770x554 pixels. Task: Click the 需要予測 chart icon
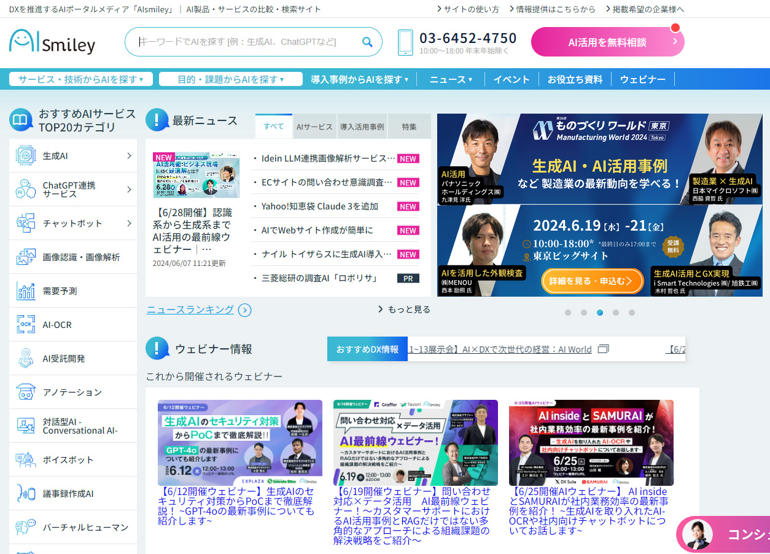[x=26, y=291]
